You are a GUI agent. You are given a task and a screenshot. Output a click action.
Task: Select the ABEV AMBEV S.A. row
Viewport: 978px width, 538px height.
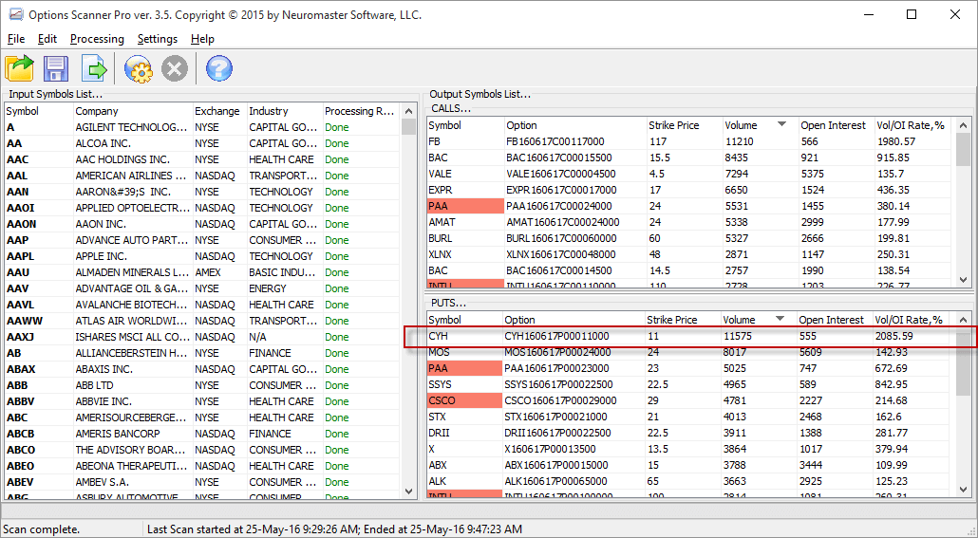202,482
